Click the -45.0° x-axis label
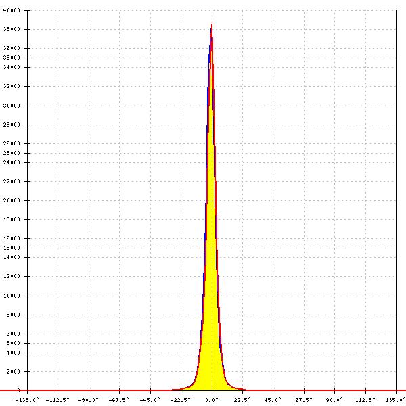Image resolution: width=406 pixels, height=406 pixels. tap(150, 400)
